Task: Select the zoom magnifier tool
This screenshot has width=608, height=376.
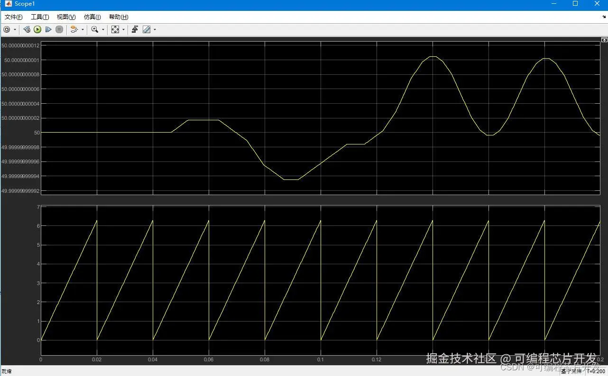Action: coord(95,29)
